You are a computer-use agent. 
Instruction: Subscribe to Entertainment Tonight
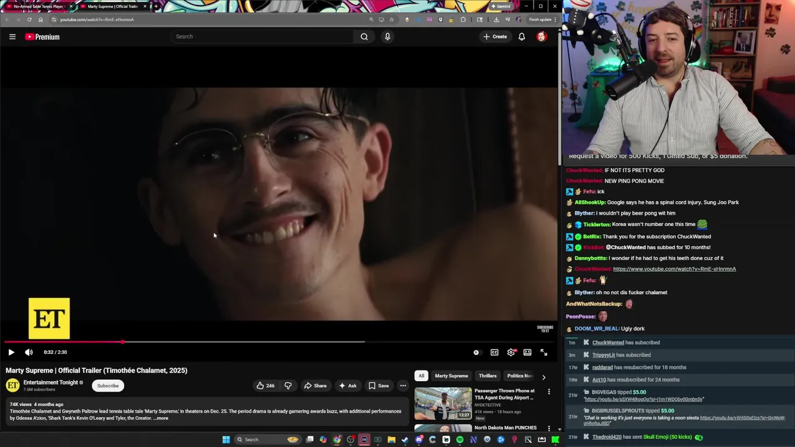[107, 386]
